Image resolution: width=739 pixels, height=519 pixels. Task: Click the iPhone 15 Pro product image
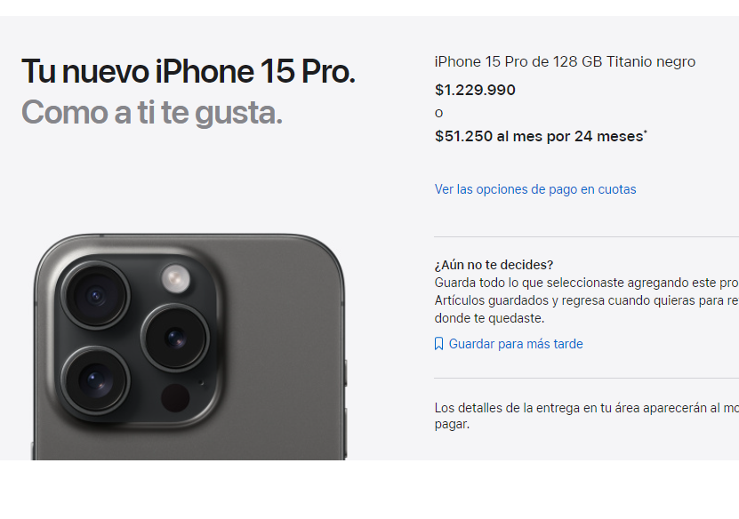tap(189, 347)
